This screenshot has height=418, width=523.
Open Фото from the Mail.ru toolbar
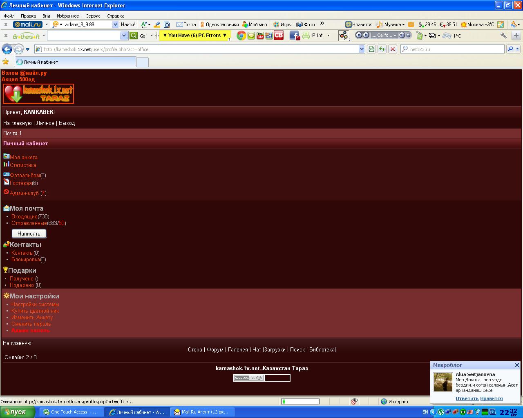coord(306,24)
